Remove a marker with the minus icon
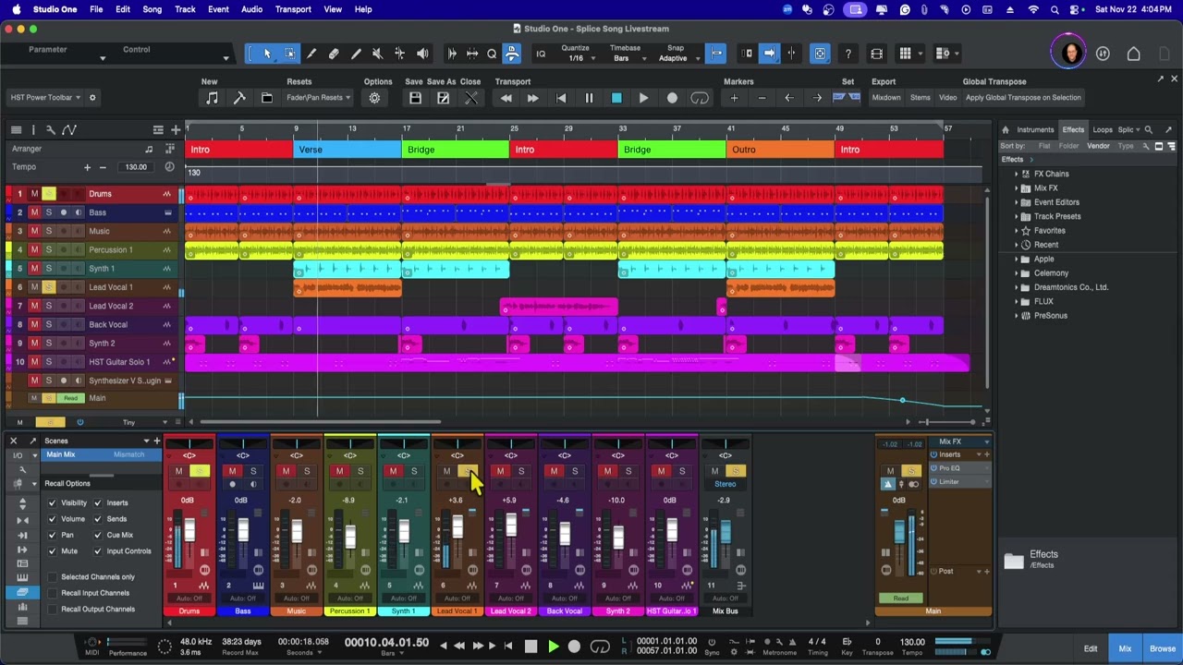This screenshot has height=665, width=1183. click(x=762, y=98)
